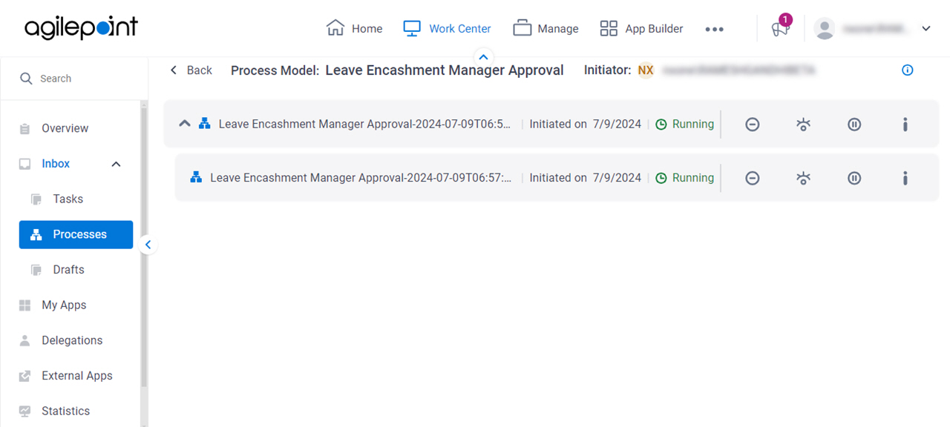
Task: Switch to Work Center
Action: 447,28
